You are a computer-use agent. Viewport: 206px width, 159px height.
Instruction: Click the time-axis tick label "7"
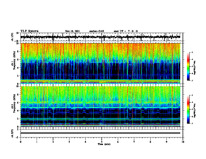pyautogui.click(x=134, y=142)
